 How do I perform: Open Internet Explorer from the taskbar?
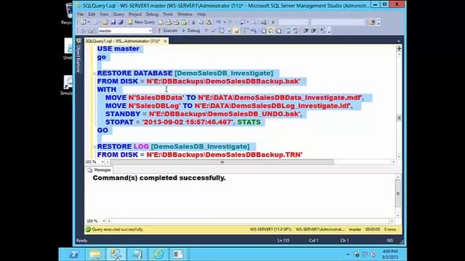tap(158, 254)
